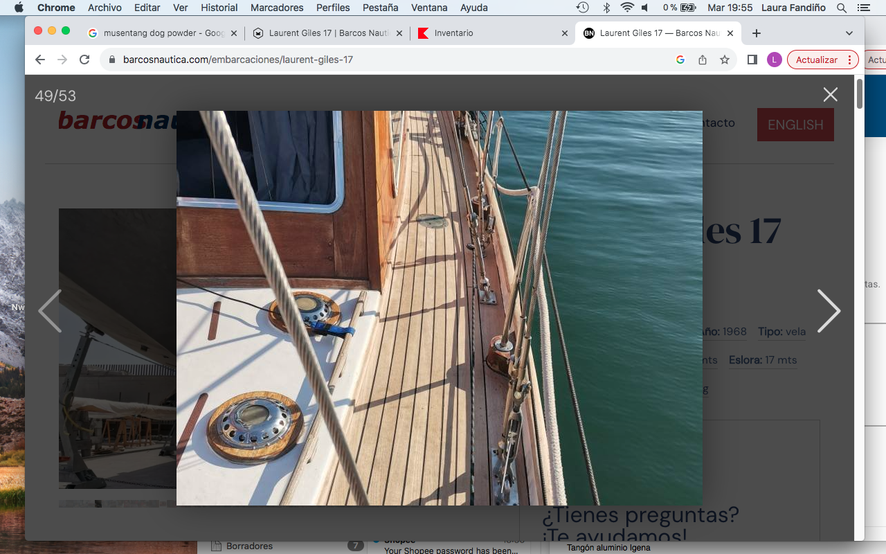Image resolution: width=886 pixels, height=554 pixels.
Task: Expand the tab search dropdown arrow
Action: (x=849, y=33)
